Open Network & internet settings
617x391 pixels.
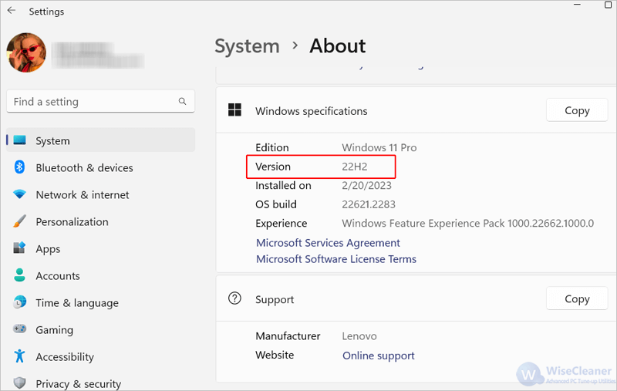pos(101,194)
